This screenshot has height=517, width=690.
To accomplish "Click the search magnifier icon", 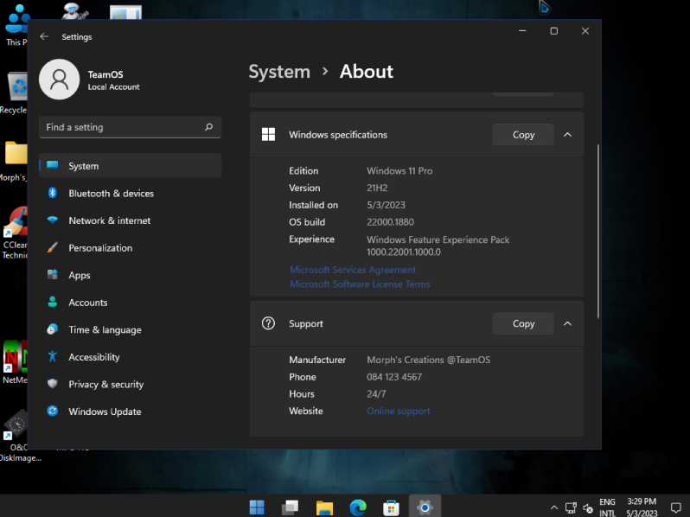I will [208, 127].
